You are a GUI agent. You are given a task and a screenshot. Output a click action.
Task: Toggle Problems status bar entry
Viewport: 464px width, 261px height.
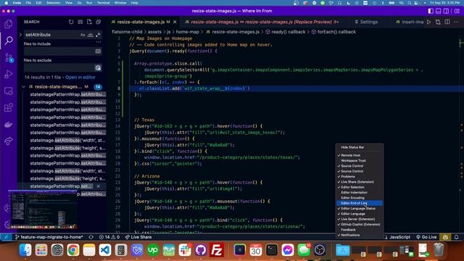pyautogui.click(x=360, y=177)
